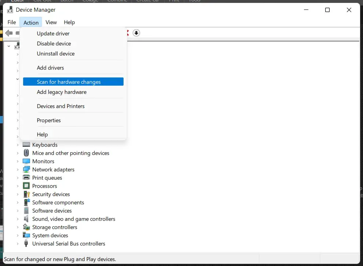Select Mice and other pointing devices
The width and height of the screenshot is (363, 266).
71,153
